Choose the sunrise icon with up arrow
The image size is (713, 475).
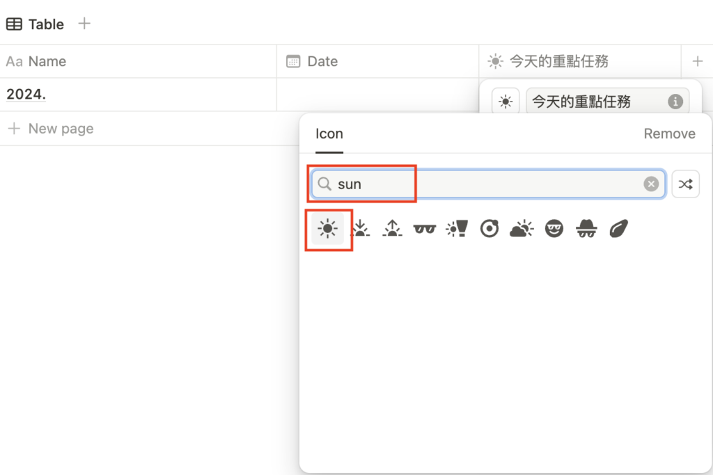tap(393, 228)
